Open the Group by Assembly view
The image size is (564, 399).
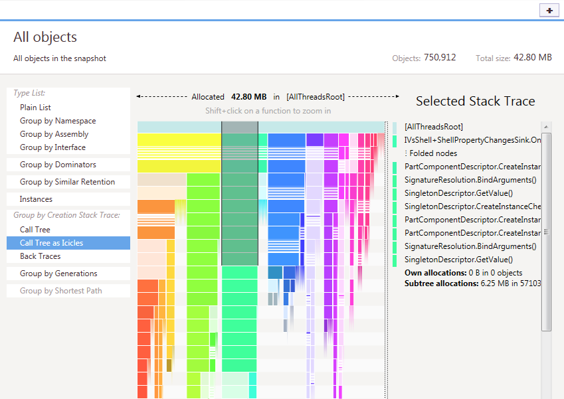click(54, 134)
